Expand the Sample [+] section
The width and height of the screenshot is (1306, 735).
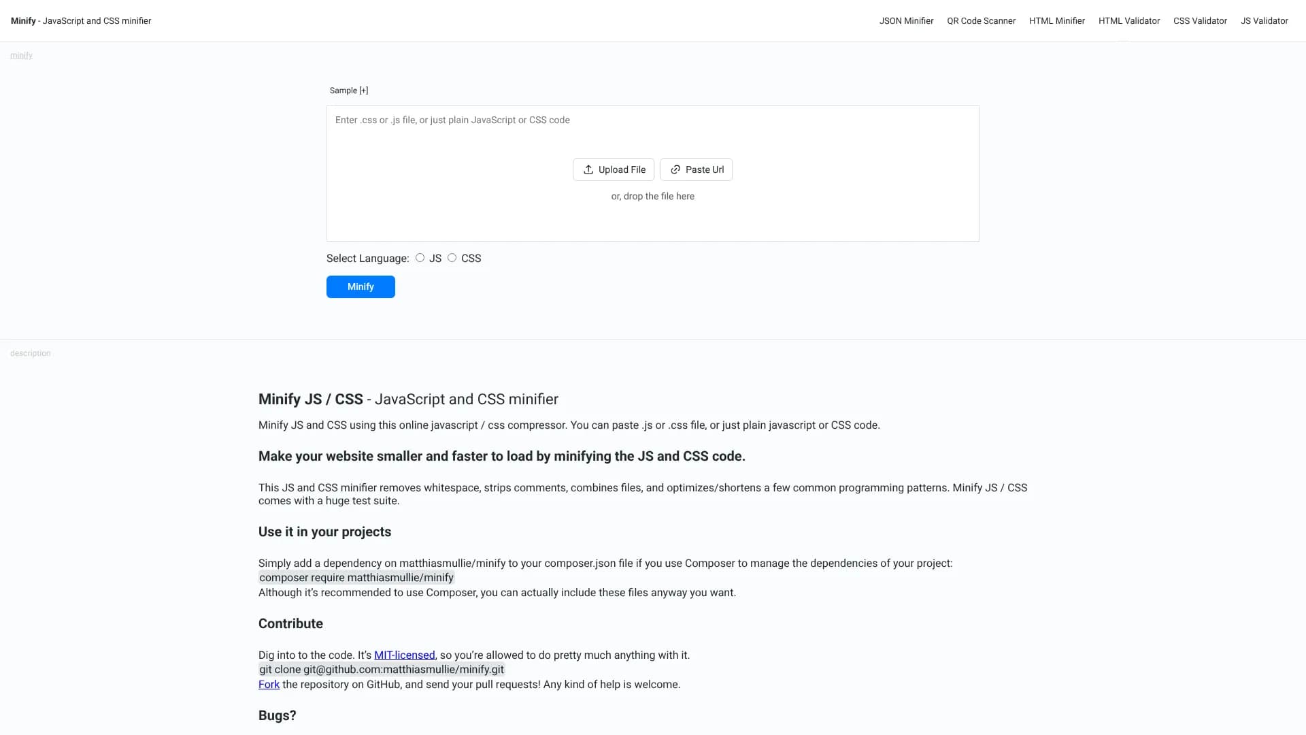348,90
